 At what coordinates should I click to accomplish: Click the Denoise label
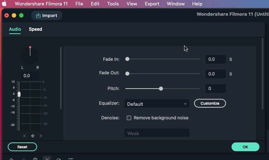(110, 118)
